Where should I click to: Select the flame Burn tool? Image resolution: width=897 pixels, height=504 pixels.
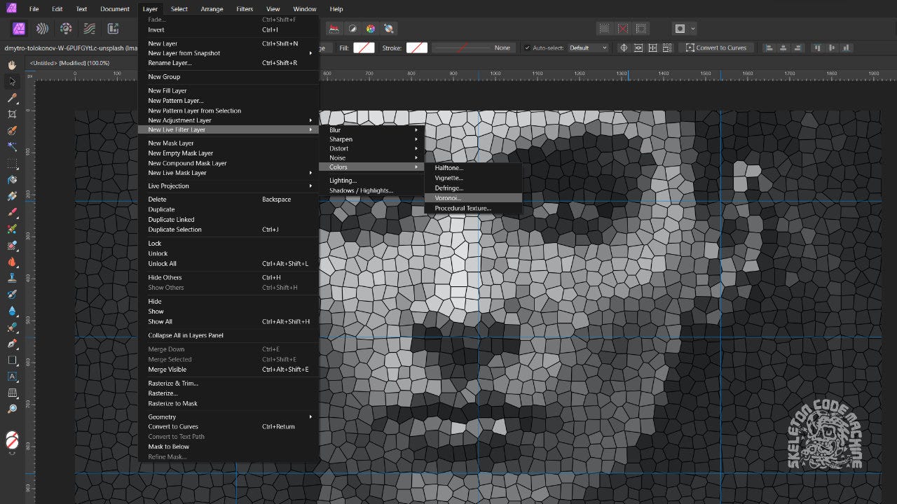[x=12, y=262]
